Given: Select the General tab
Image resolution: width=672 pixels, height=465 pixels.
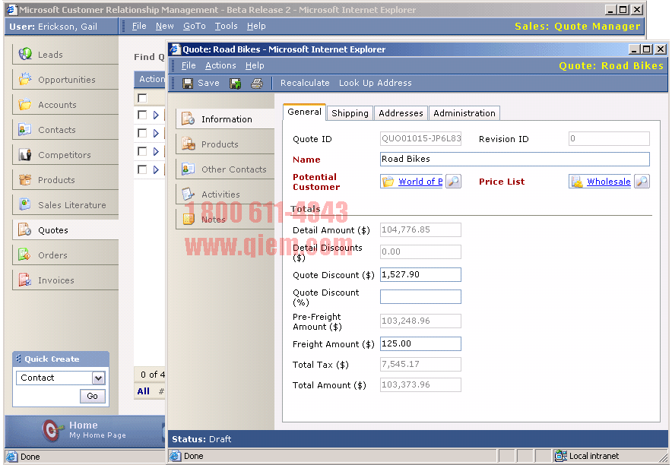Looking at the screenshot, I should click(x=304, y=112).
